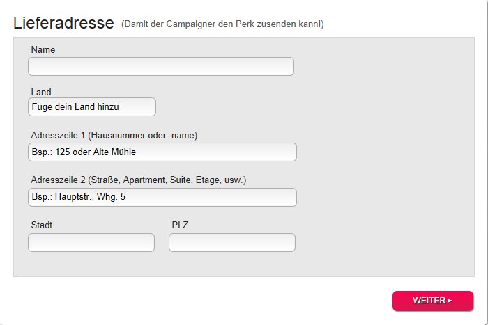
Task: Click the 'Lieferadresse' heading
Action: coord(63,23)
